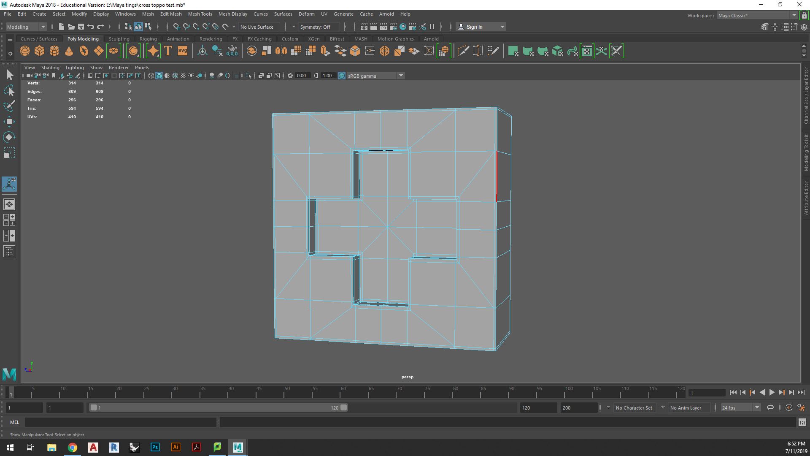Open the Script Editor button
Screen dimensions: 810x456
click(x=802, y=422)
